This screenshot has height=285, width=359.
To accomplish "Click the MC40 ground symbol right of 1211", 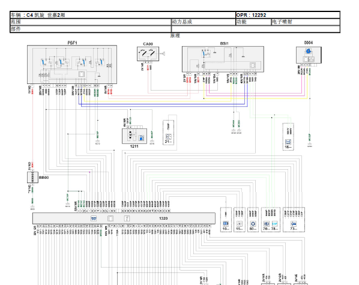I will (x=152, y=142).
